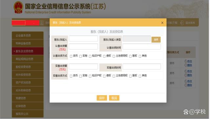Tick 股权 under 实缴出资方式
The width and height of the screenshot is (210, 119).
coord(130,76)
